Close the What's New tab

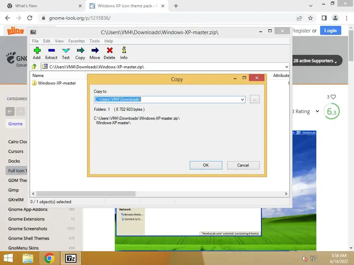tap(80, 6)
